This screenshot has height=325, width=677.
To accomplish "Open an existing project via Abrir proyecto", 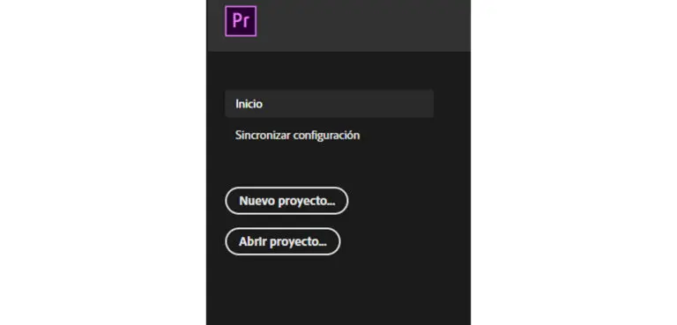I will [283, 241].
